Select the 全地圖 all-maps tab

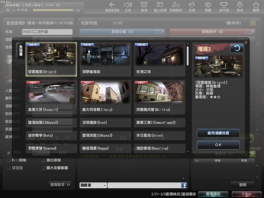coord(21,50)
